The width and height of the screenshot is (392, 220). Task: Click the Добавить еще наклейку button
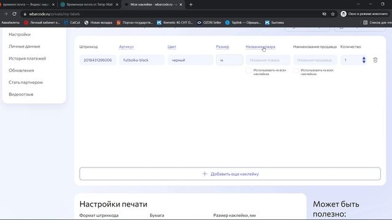[230, 174]
